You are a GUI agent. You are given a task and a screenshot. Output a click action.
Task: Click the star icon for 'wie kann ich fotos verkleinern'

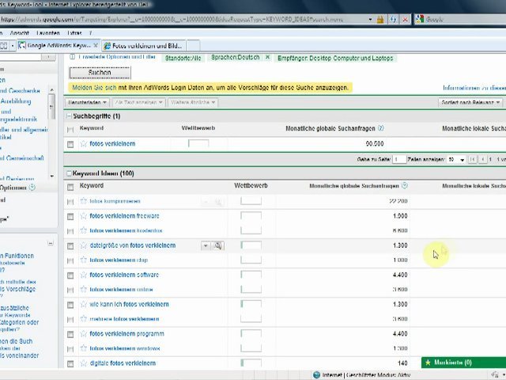pos(83,304)
